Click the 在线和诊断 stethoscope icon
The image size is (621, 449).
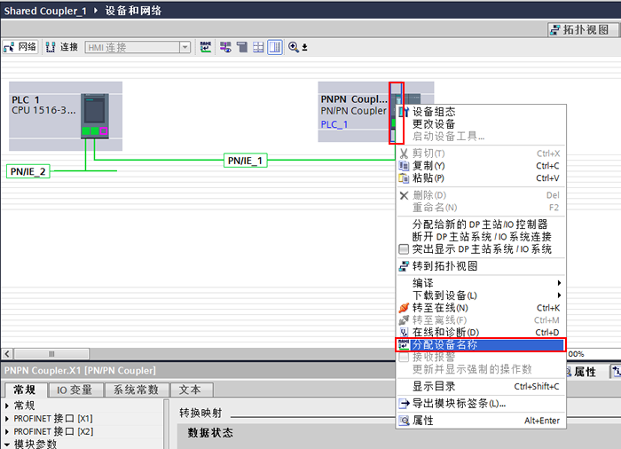[404, 332]
